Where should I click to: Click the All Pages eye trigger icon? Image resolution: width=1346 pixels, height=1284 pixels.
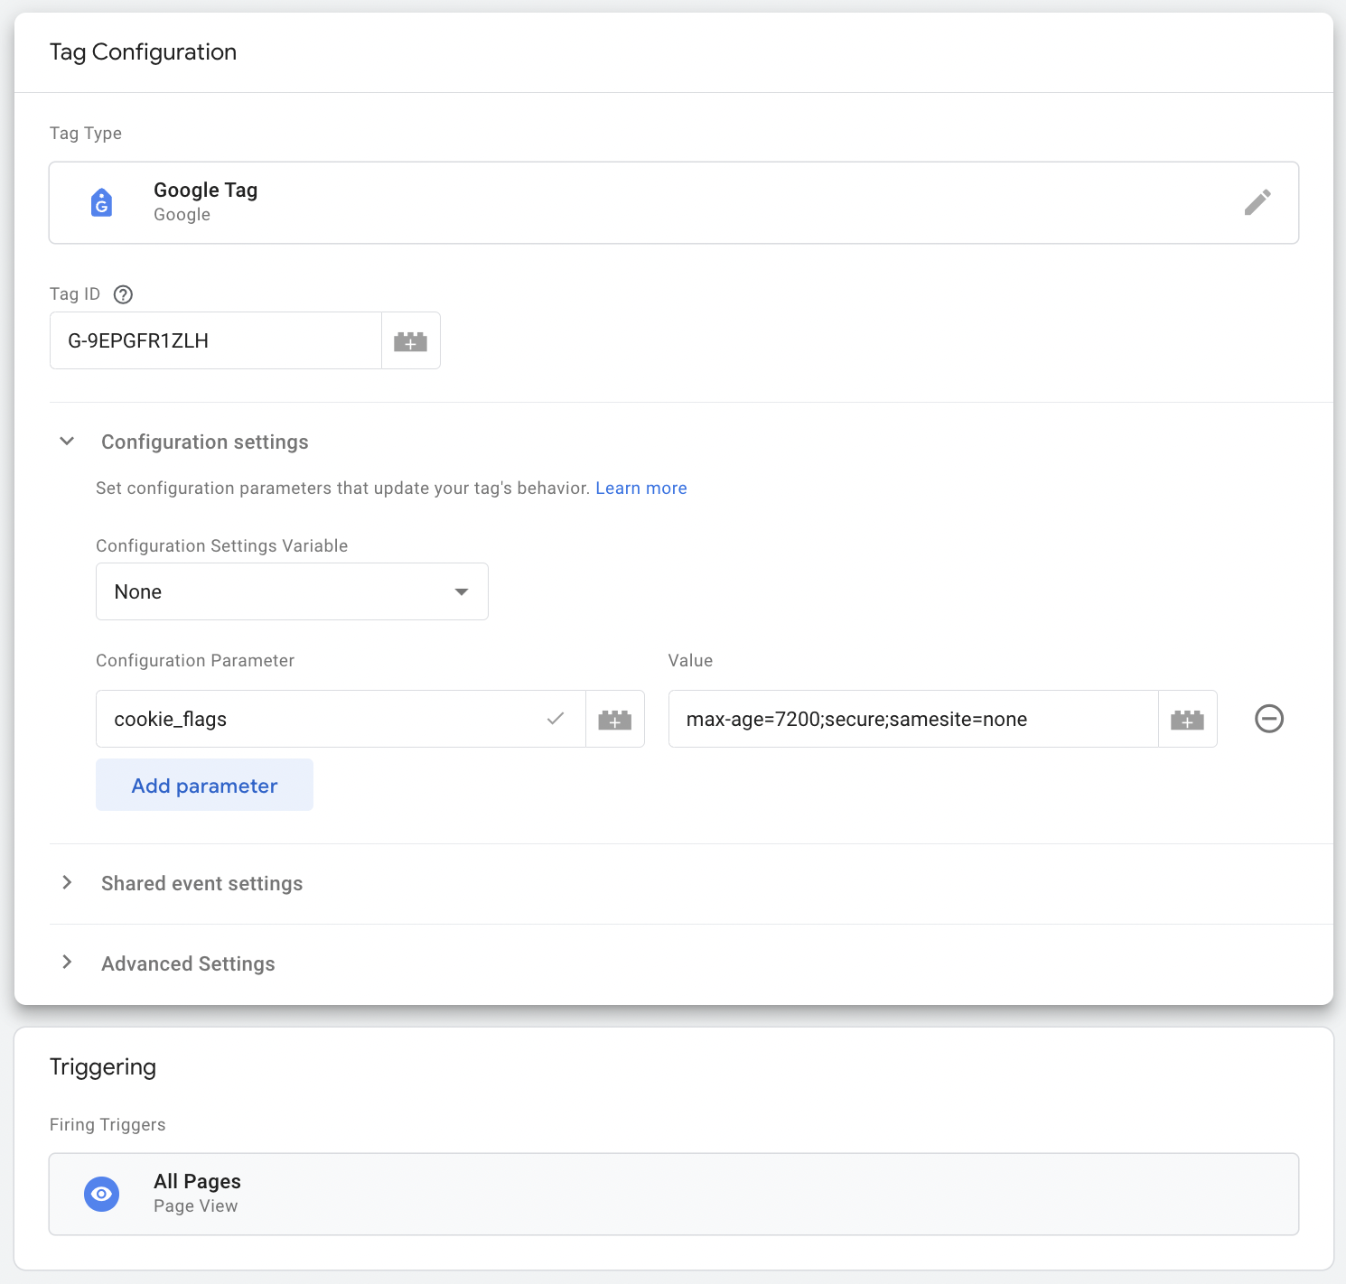coord(102,1194)
